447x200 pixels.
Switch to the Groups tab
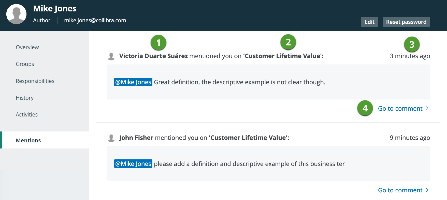25,64
